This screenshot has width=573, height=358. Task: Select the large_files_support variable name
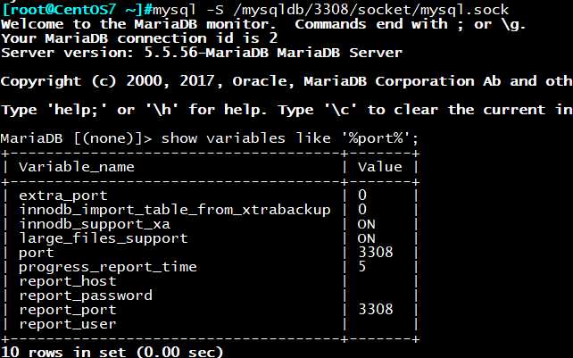click(104, 238)
